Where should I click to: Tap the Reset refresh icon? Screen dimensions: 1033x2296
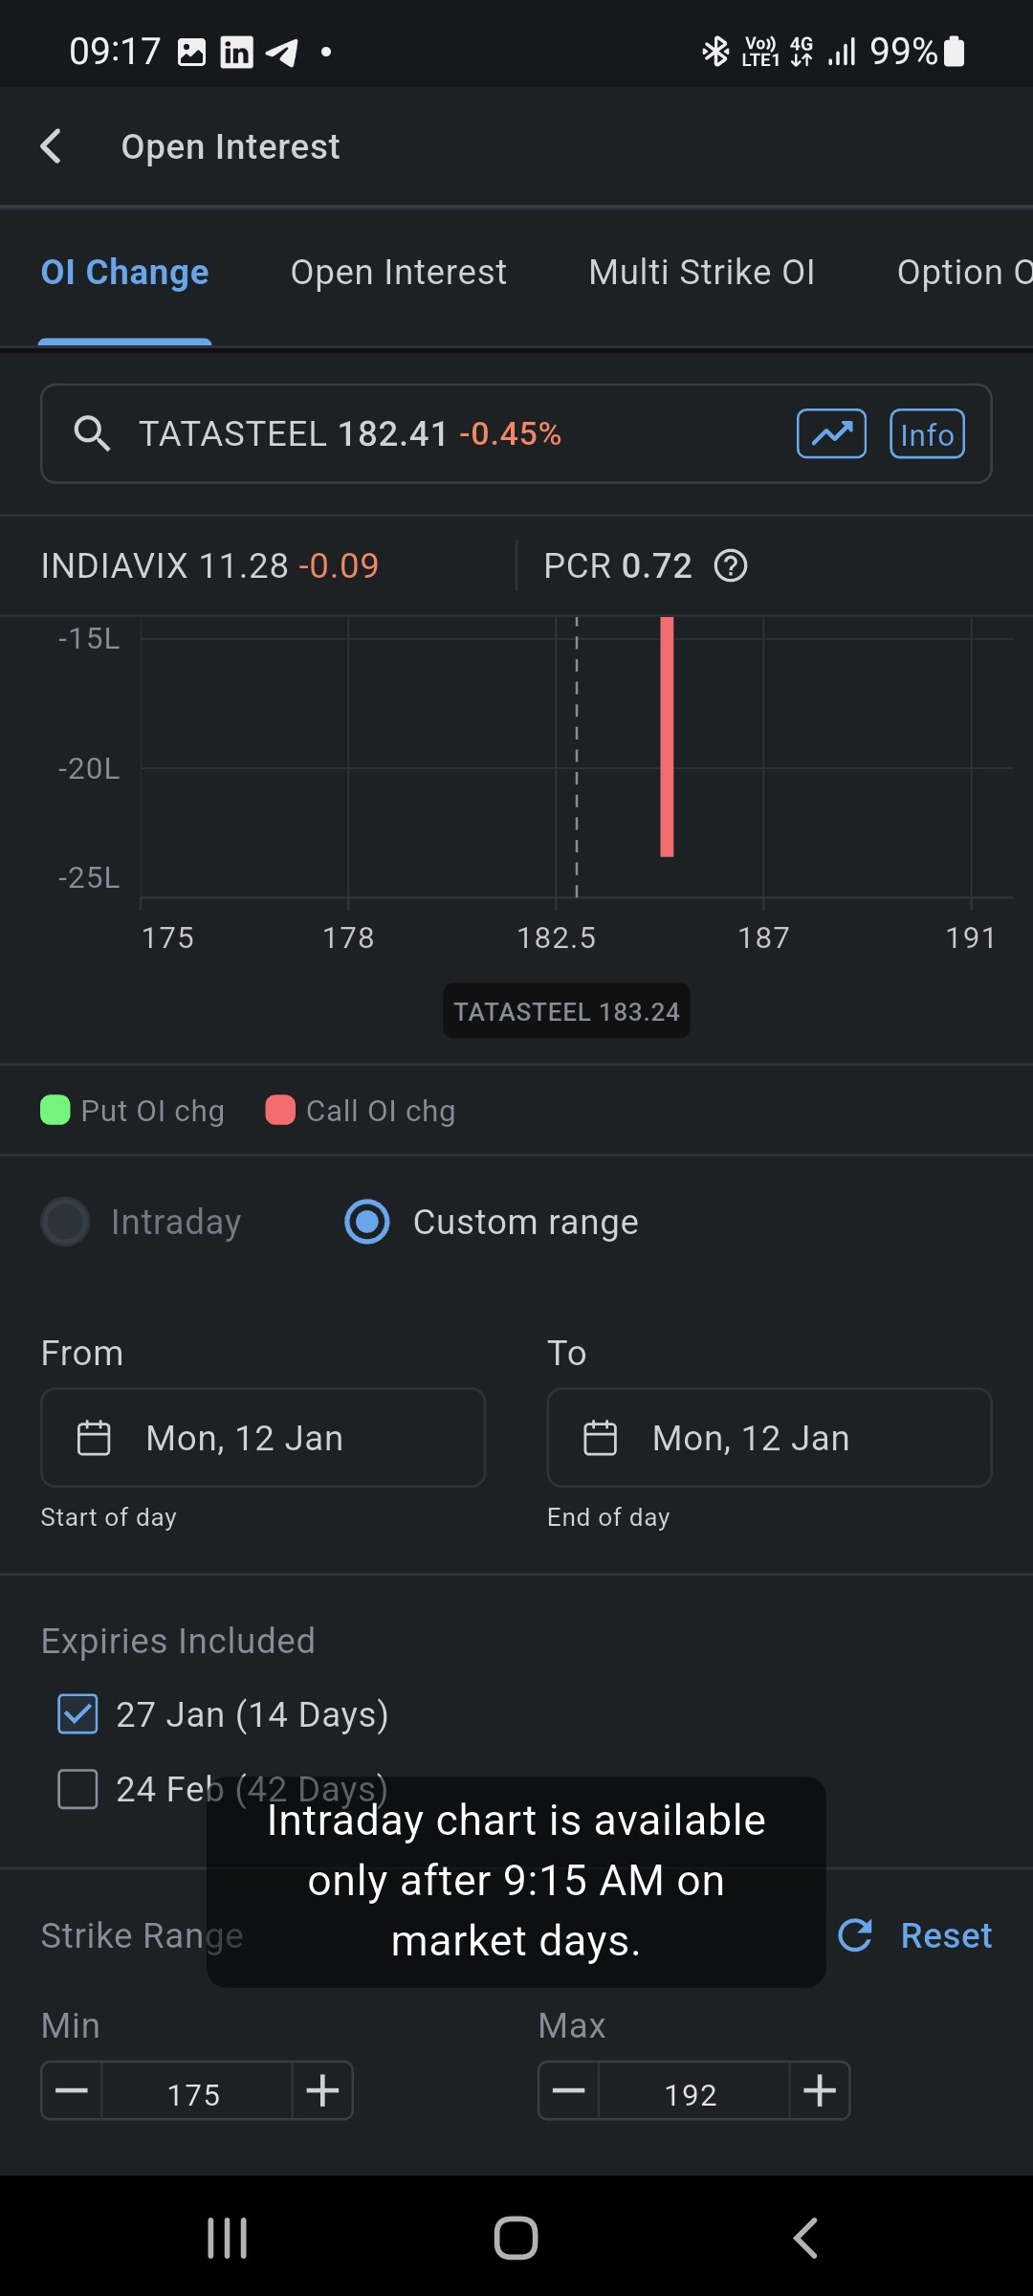pos(855,1934)
